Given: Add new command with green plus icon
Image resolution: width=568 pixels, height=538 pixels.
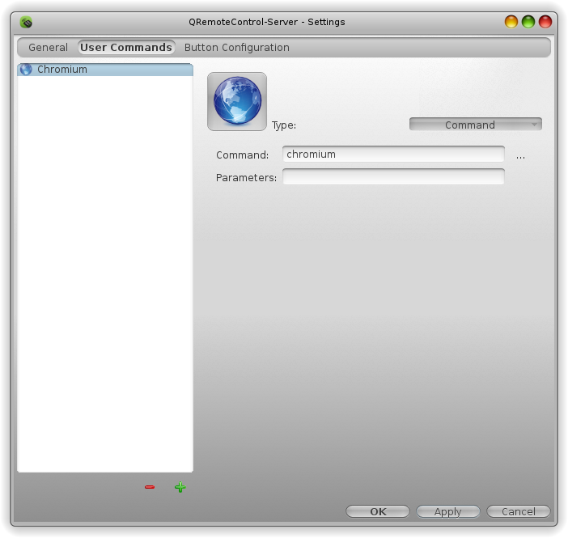Looking at the screenshot, I should coord(180,487).
